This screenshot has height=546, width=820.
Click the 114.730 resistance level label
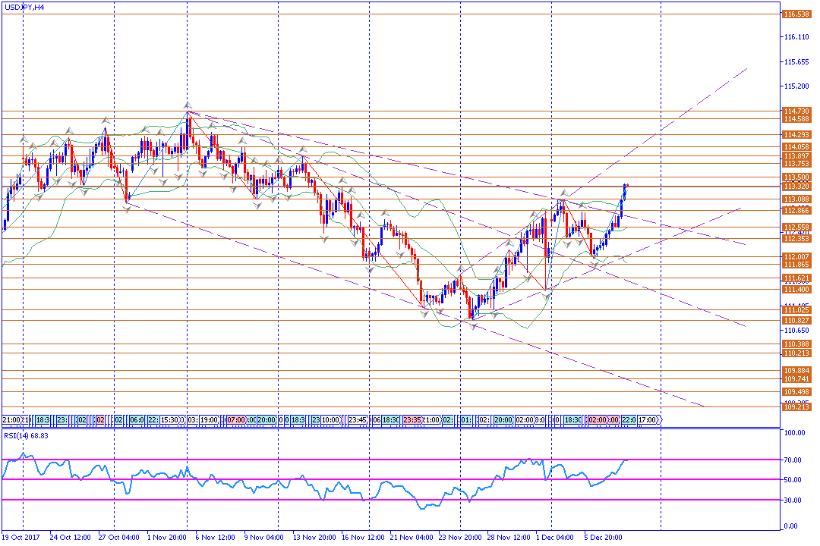pos(796,111)
